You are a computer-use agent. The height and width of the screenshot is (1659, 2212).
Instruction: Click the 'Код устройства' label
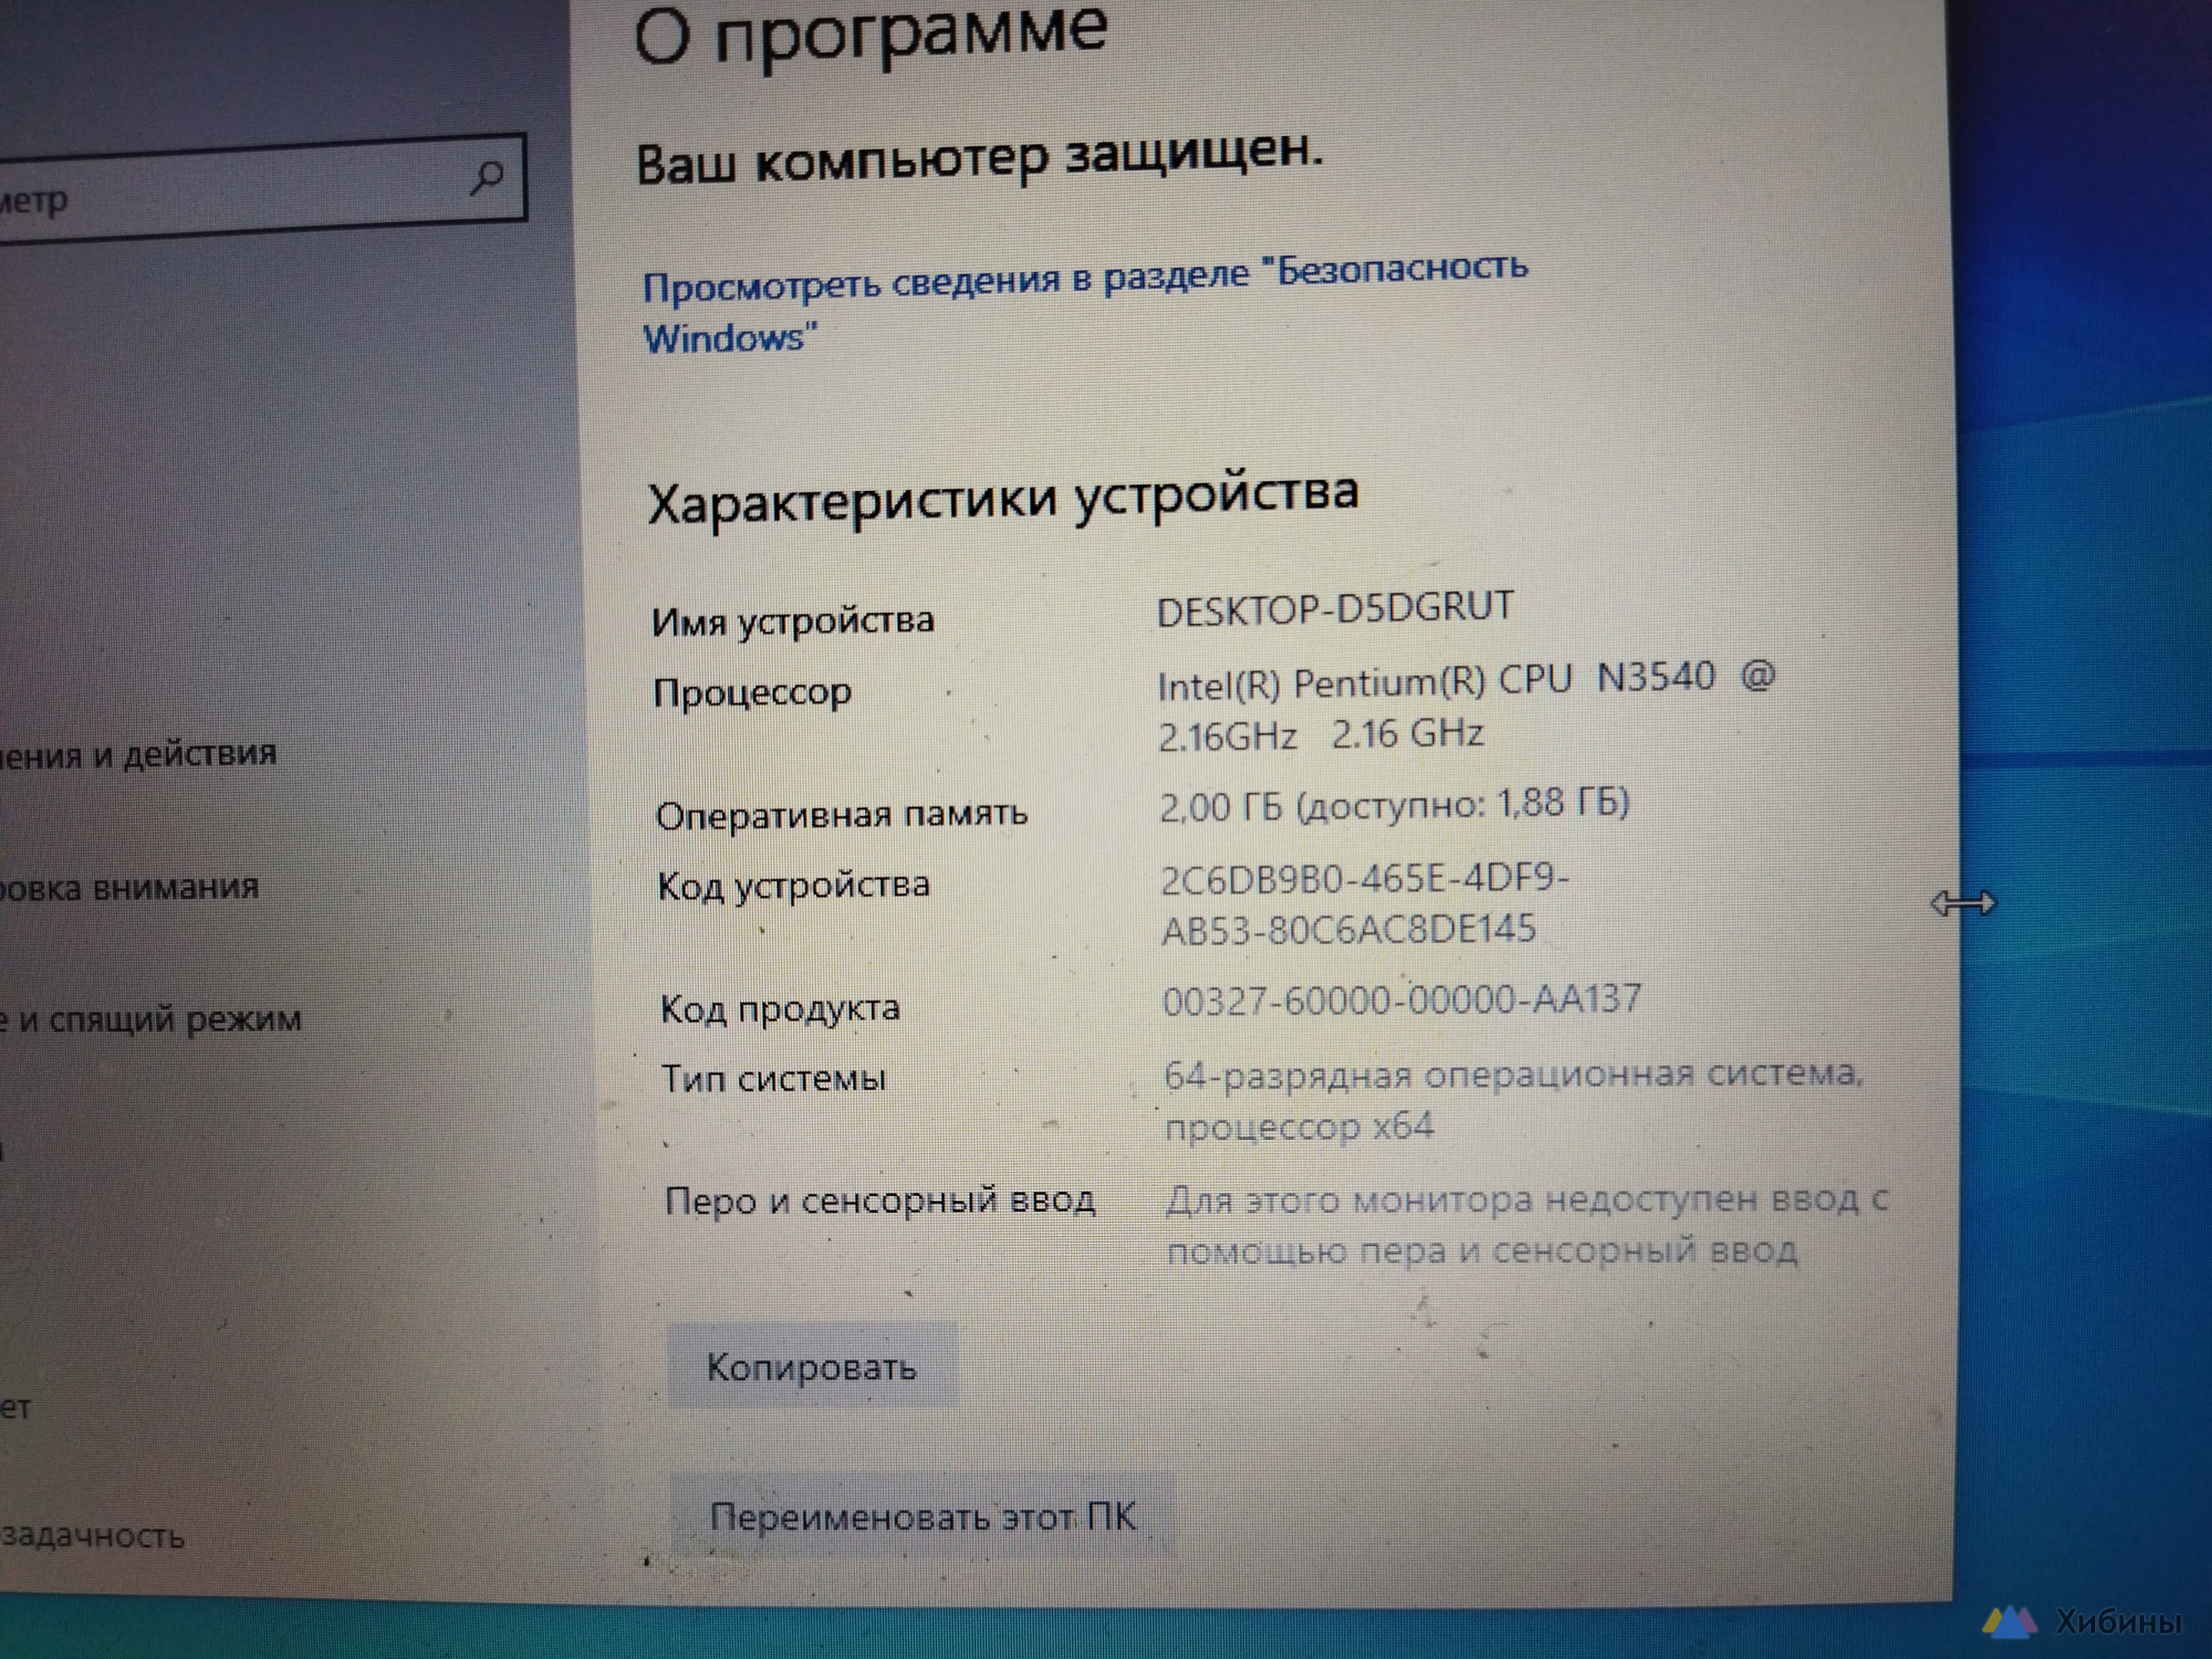794,886
